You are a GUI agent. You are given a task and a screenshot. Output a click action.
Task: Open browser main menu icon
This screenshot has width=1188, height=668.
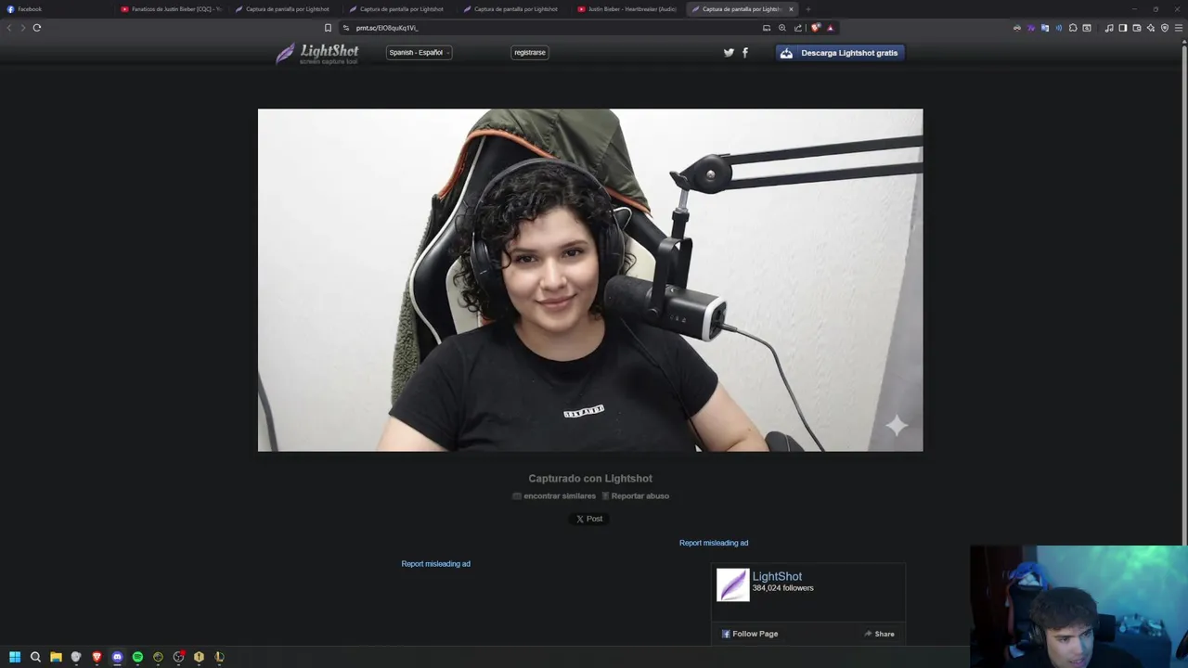pos(1179,28)
